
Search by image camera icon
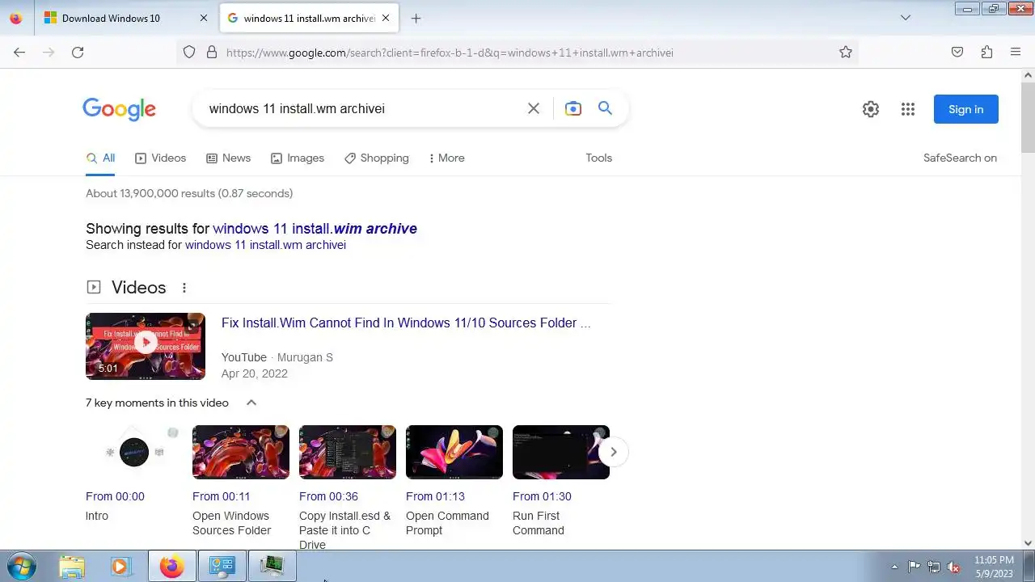(573, 108)
